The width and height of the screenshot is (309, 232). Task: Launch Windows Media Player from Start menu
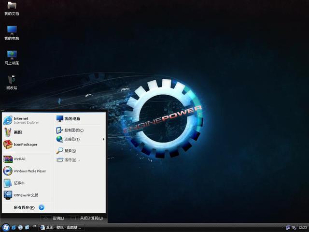pos(28,171)
